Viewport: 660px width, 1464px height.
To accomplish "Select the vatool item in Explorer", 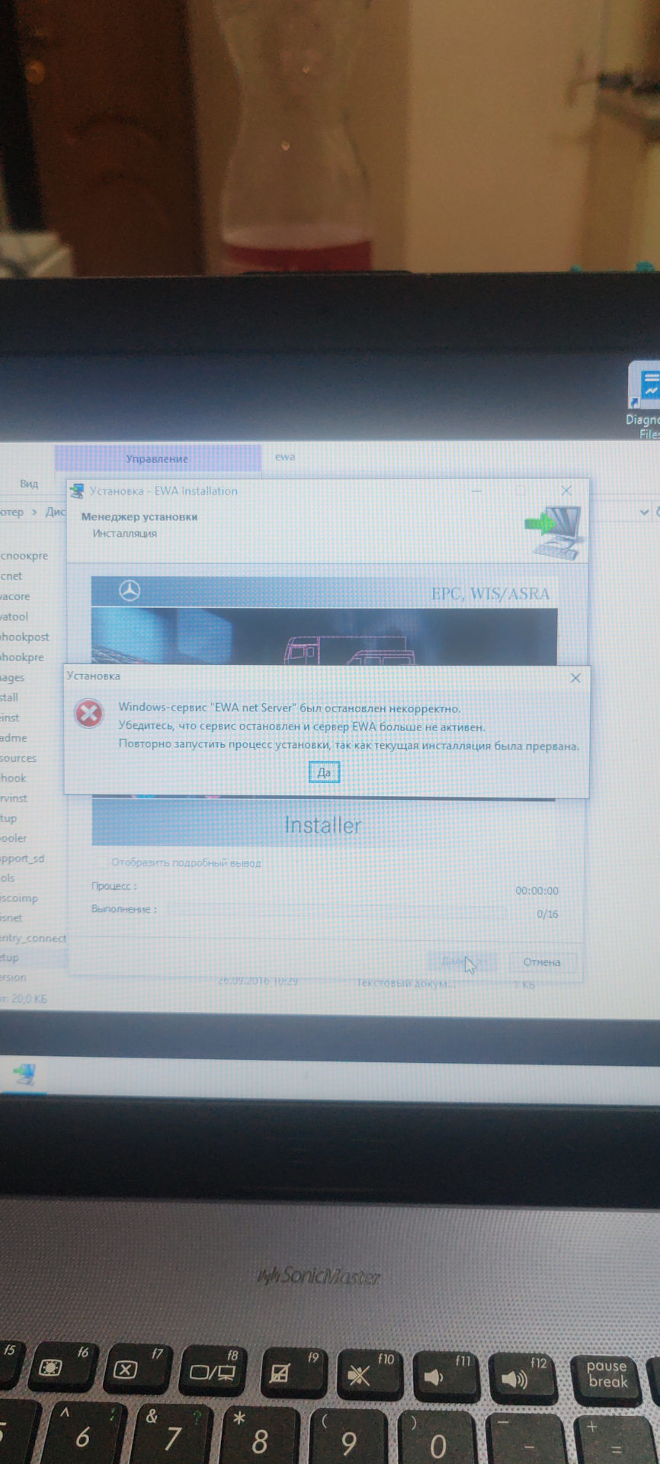I will coord(14,616).
